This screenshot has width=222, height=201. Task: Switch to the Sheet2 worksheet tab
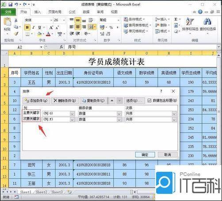pyautogui.click(x=42, y=192)
